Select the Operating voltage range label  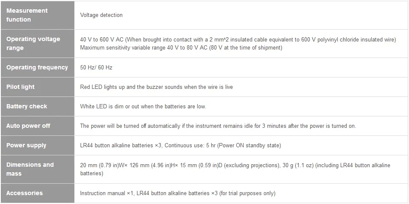[x=33, y=43]
